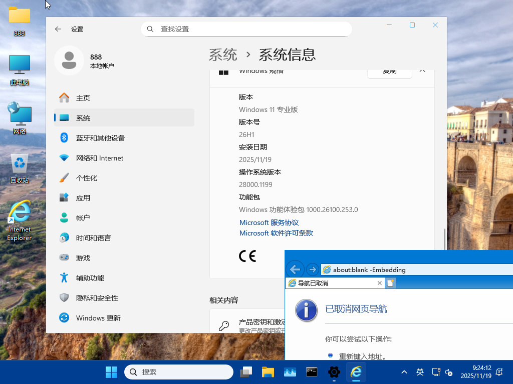Open 个性化 personalization settings

tap(86, 178)
